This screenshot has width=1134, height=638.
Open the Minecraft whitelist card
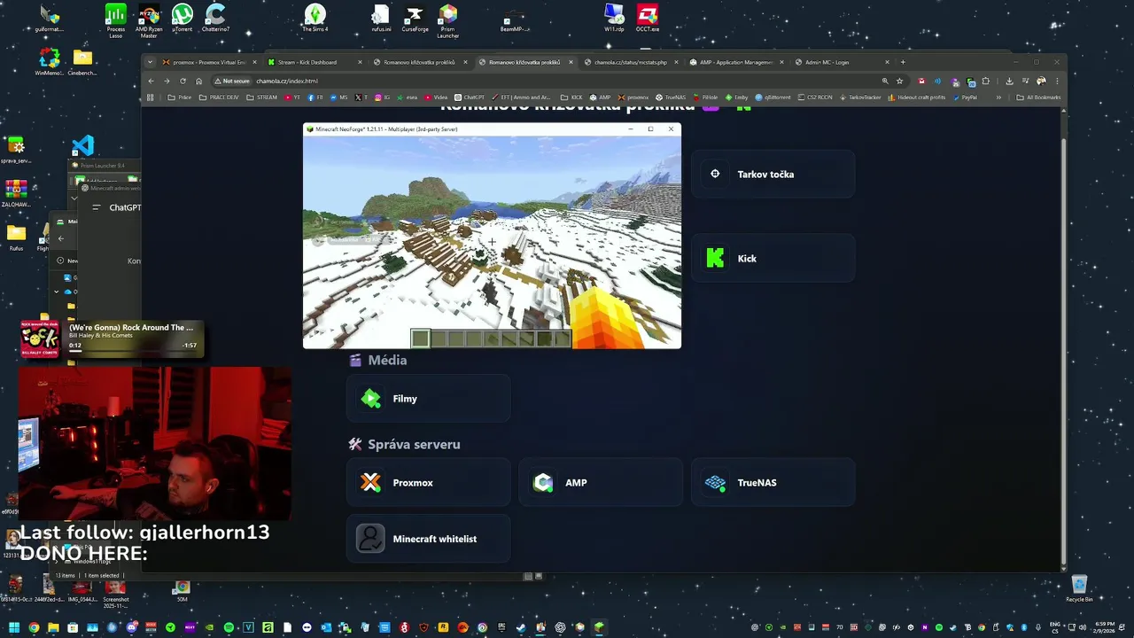(x=428, y=539)
